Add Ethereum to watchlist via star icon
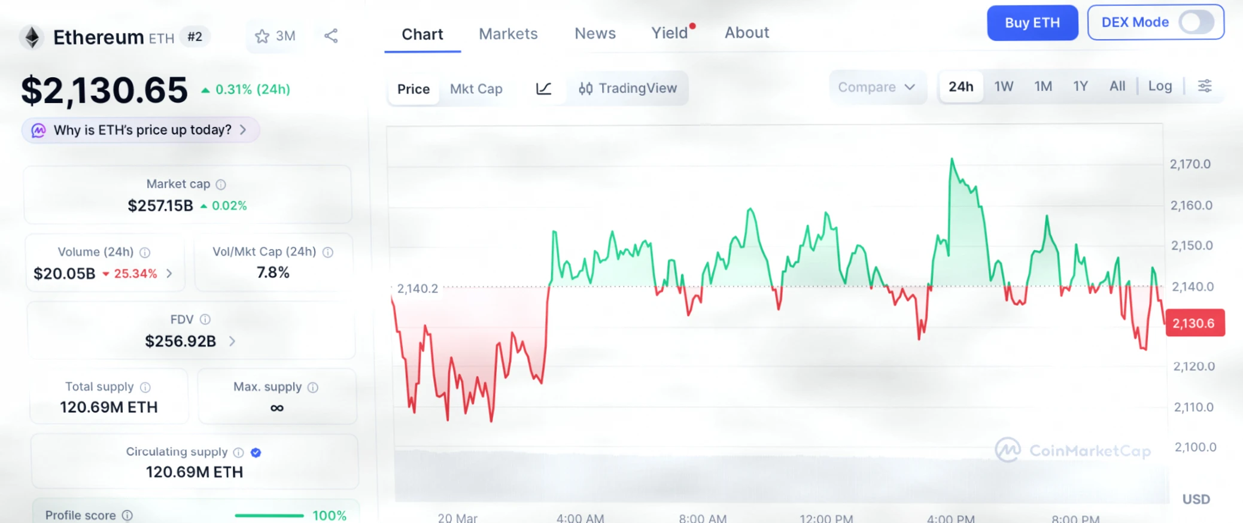 pos(262,37)
